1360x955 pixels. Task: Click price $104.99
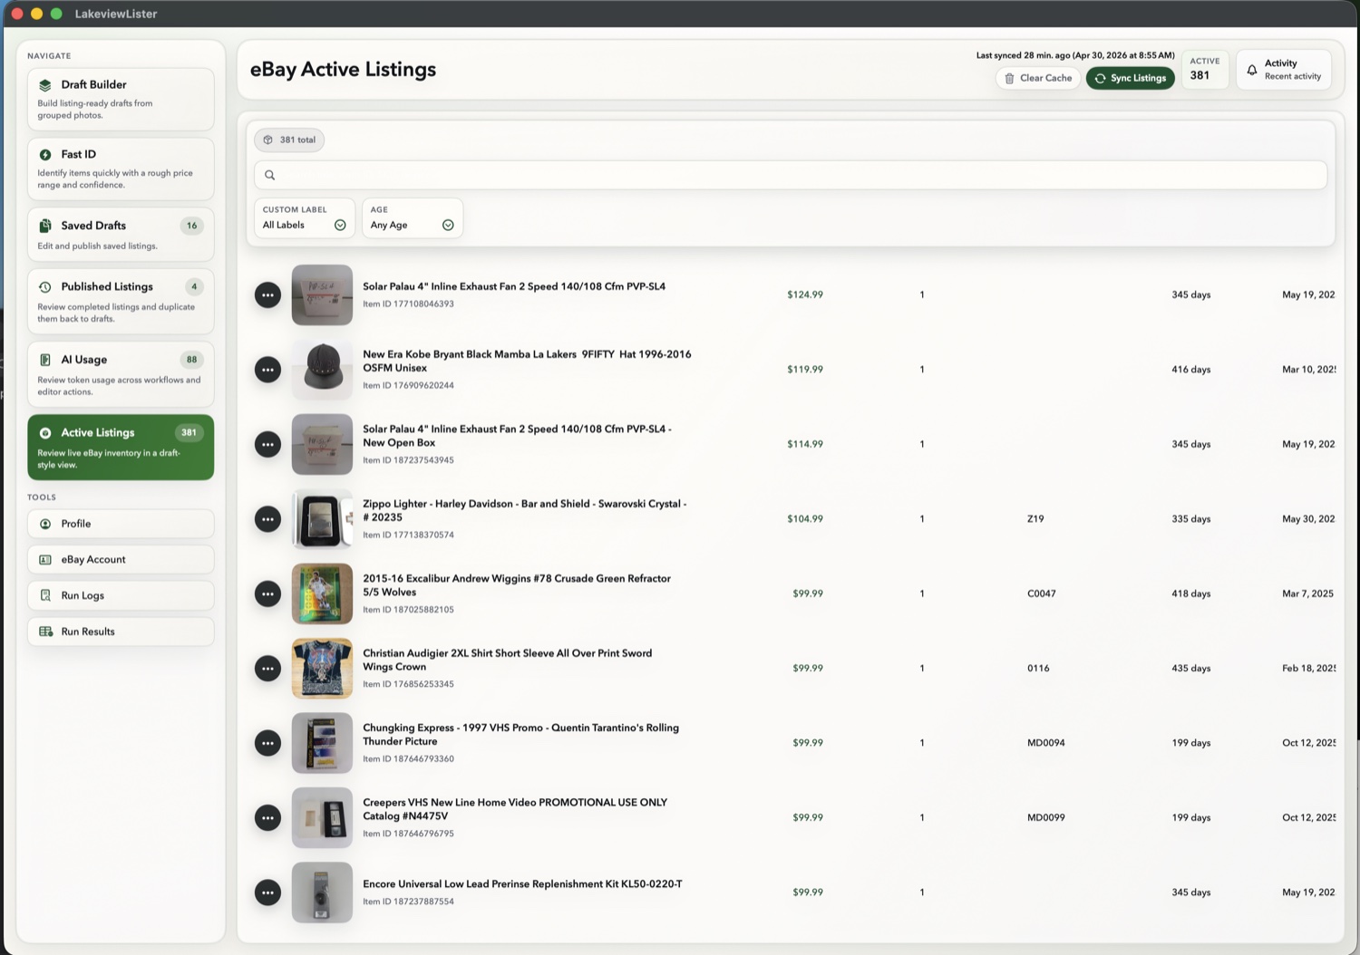tap(805, 519)
